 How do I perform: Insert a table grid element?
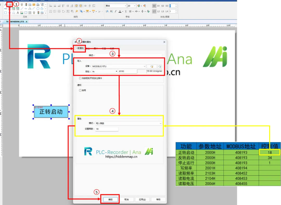(30, 12)
